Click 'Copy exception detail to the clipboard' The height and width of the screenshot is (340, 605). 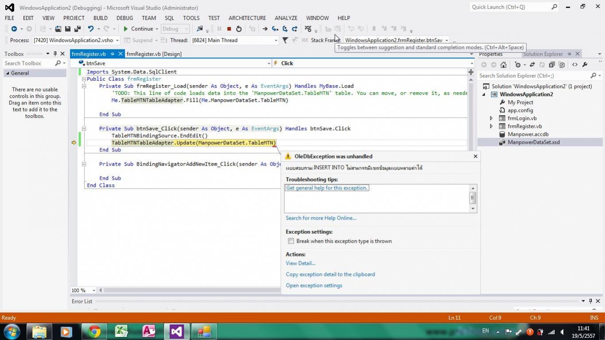pyautogui.click(x=330, y=274)
